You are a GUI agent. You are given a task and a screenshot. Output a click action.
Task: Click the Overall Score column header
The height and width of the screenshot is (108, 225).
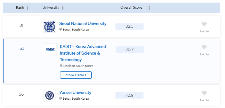131,8
